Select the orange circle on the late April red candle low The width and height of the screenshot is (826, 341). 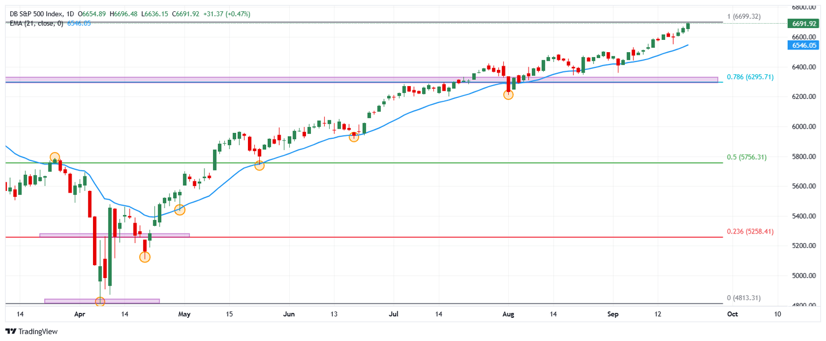145,257
